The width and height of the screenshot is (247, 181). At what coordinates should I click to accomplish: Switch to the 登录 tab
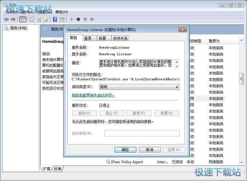pyautogui.click(x=89, y=38)
